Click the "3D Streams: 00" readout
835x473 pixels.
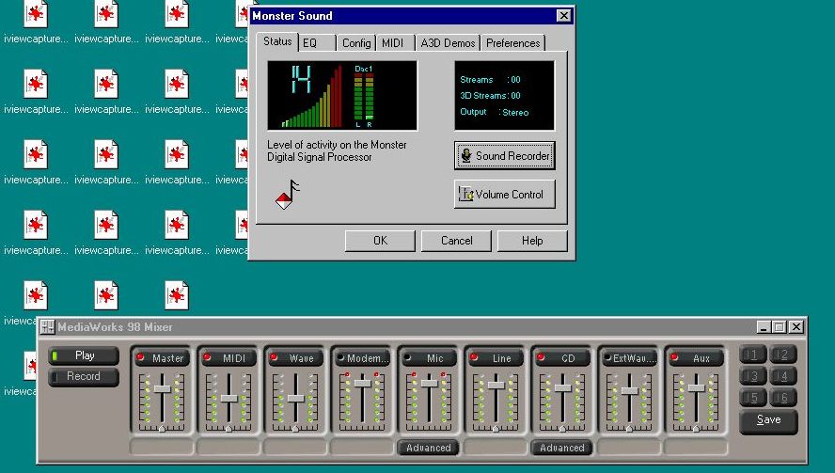point(490,95)
